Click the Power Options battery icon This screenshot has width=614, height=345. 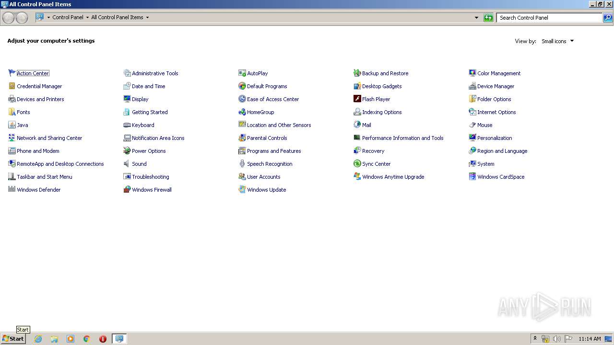[127, 151]
